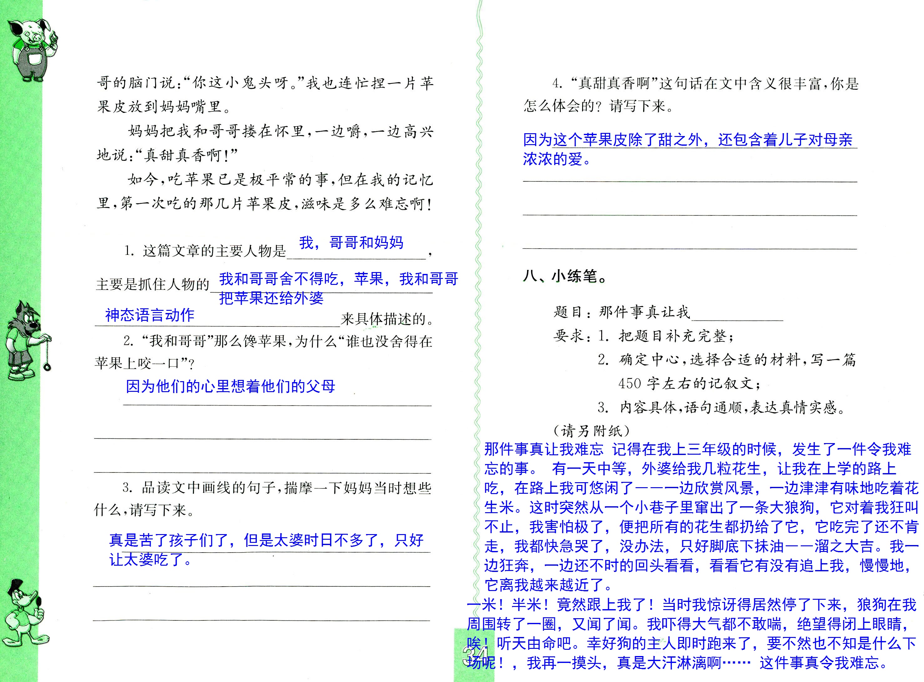Screen dimensions: 924x682
Task: Click the text "题目:那件事真让我"
Action: [621, 312]
